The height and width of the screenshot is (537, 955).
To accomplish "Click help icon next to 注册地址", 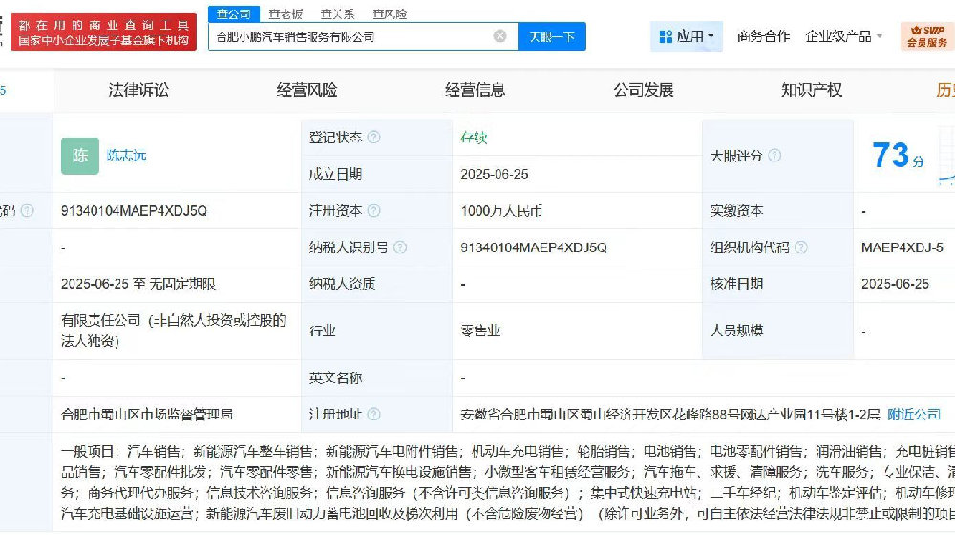I will tap(374, 415).
